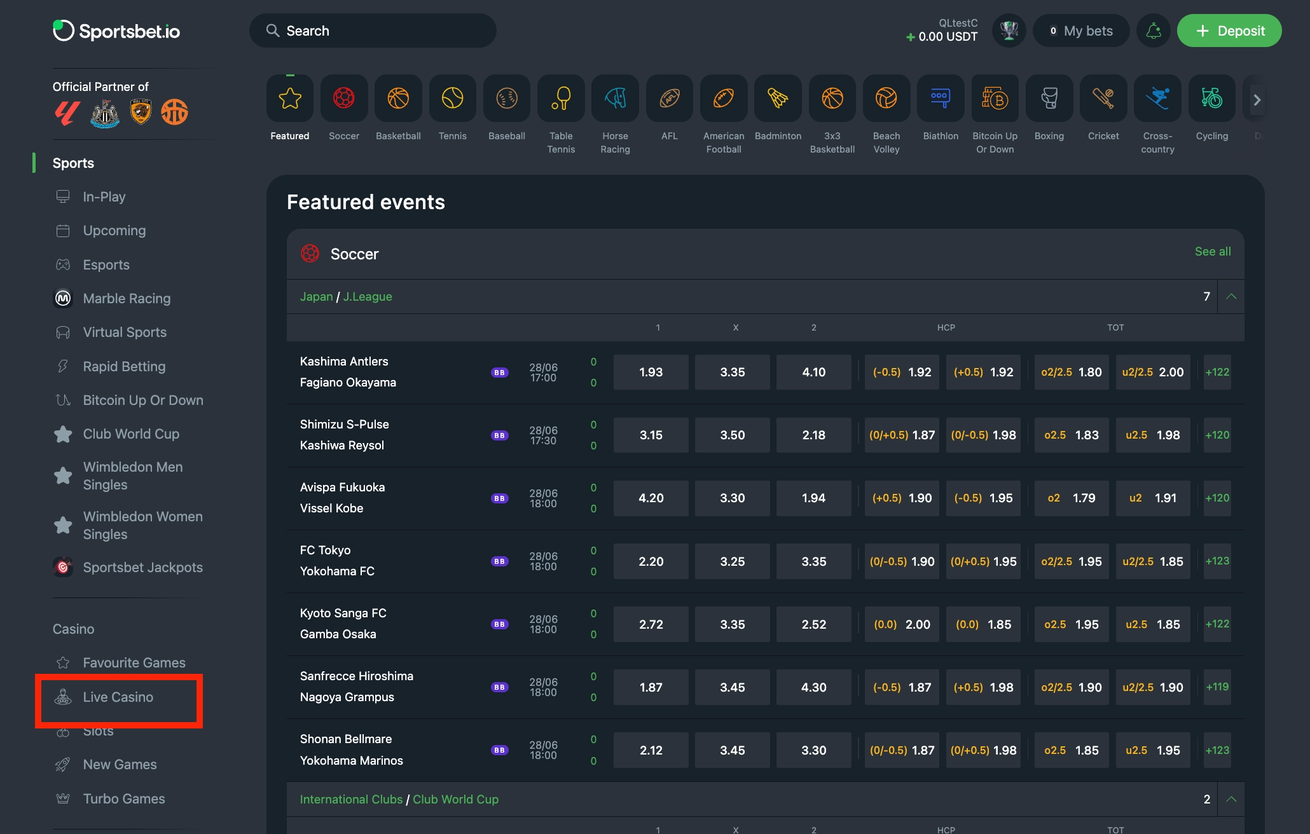Select the AFL sport icon
Image resolution: width=1310 pixels, height=834 pixels.
coord(670,99)
